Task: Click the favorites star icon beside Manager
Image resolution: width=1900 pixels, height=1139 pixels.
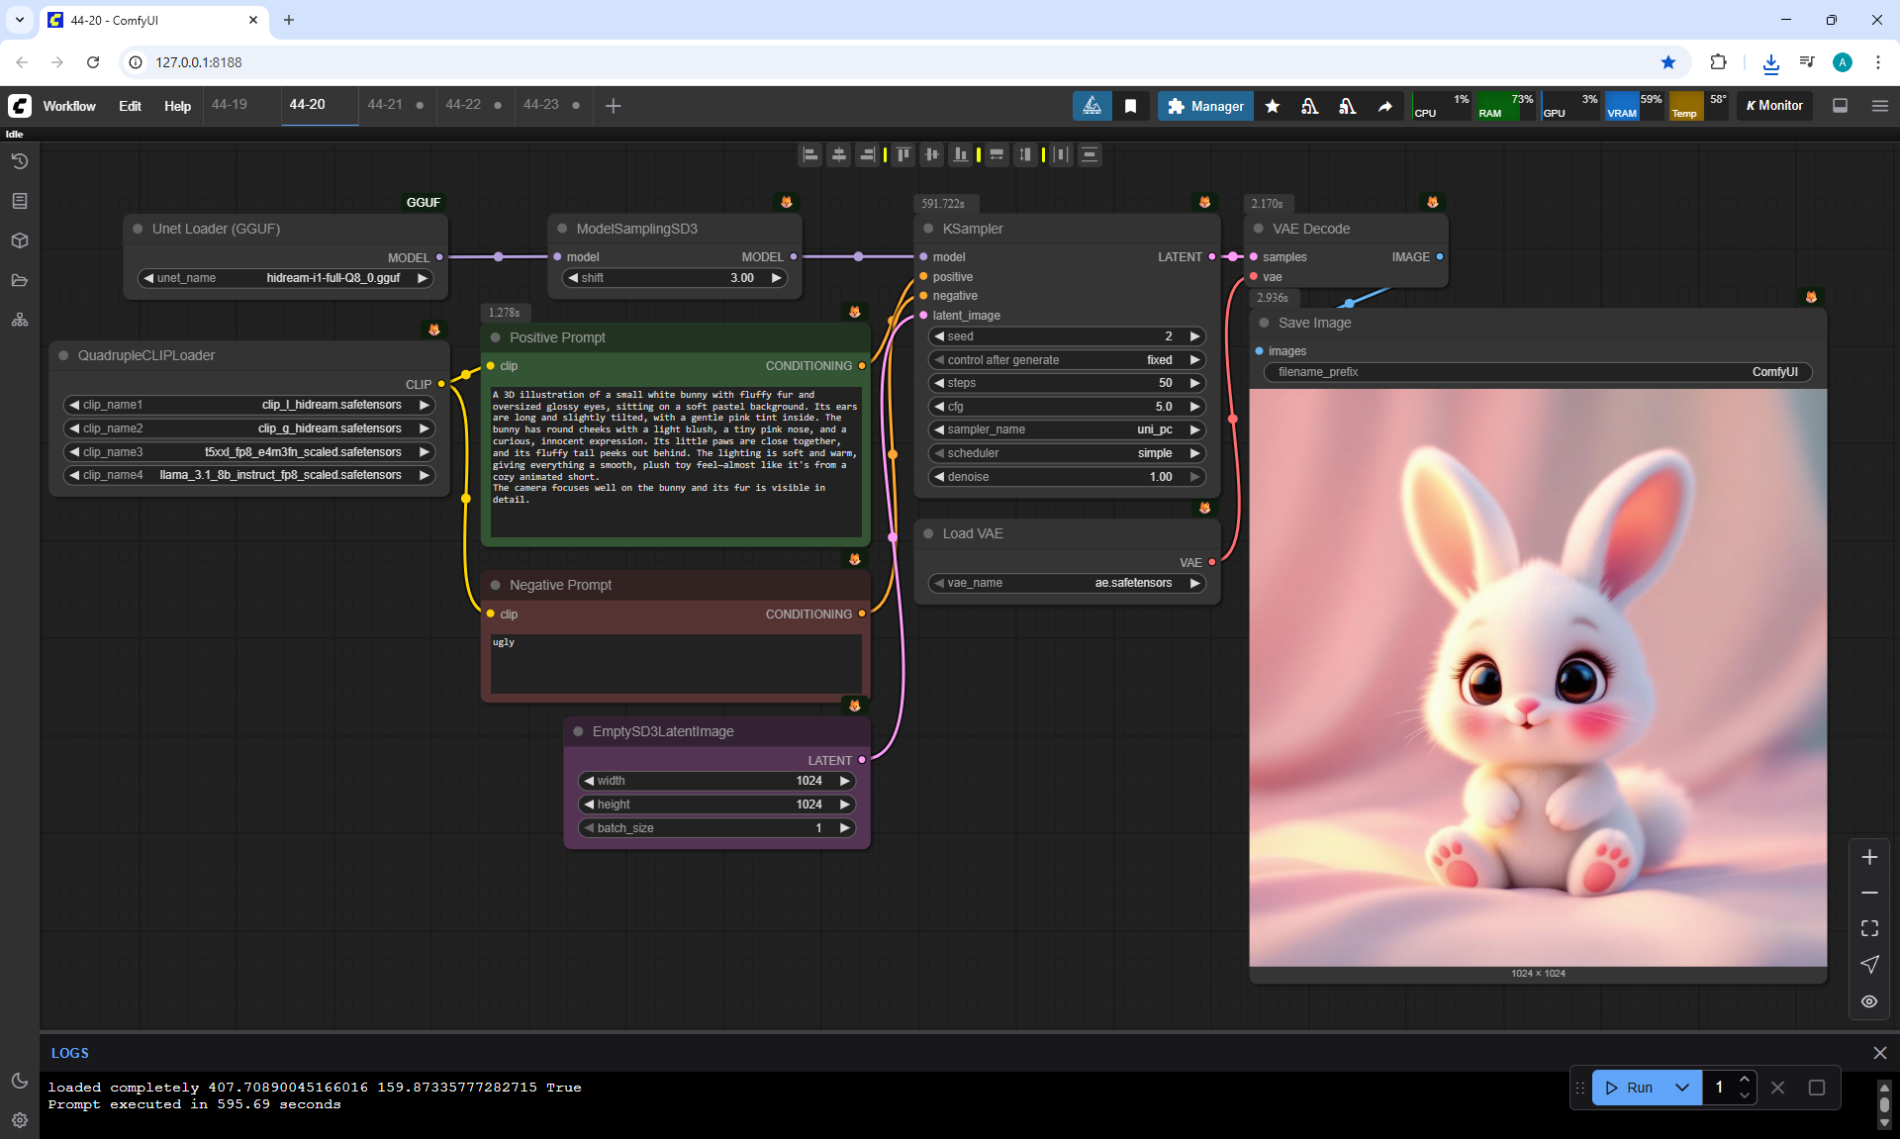Action: [x=1273, y=106]
